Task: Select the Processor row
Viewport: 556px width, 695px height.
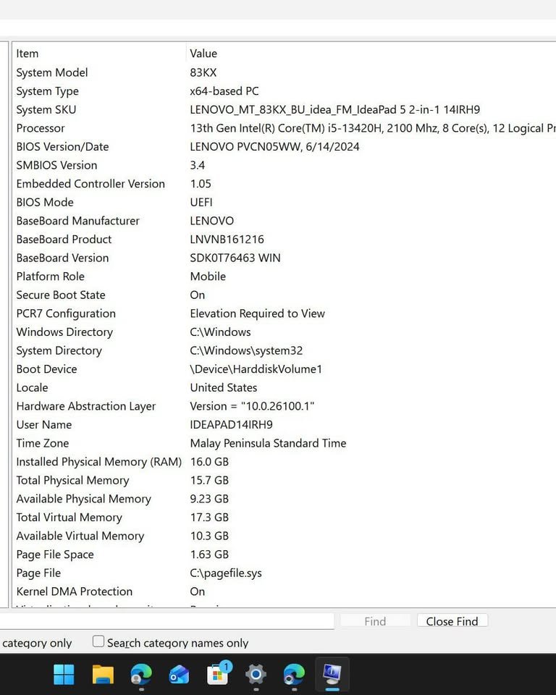Action: pos(41,128)
